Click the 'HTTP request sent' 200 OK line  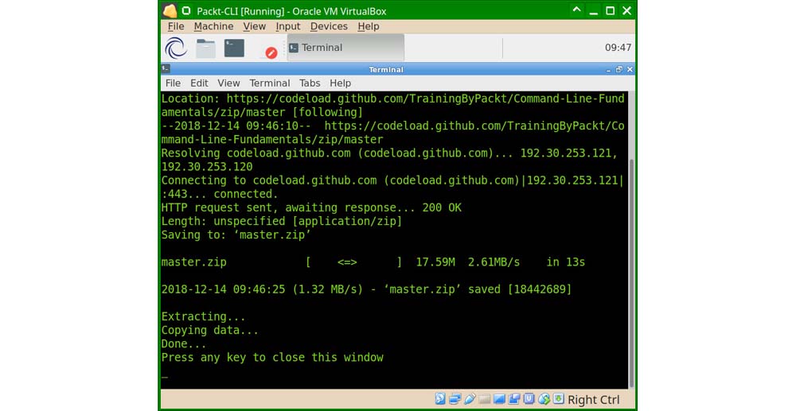pyautogui.click(x=311, y=207)
